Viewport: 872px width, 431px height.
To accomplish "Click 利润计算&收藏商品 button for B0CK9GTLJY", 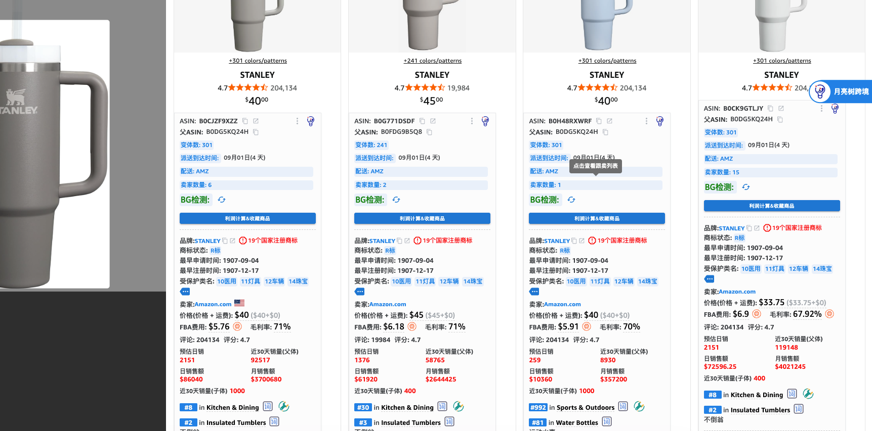I will tap(772, 206).
